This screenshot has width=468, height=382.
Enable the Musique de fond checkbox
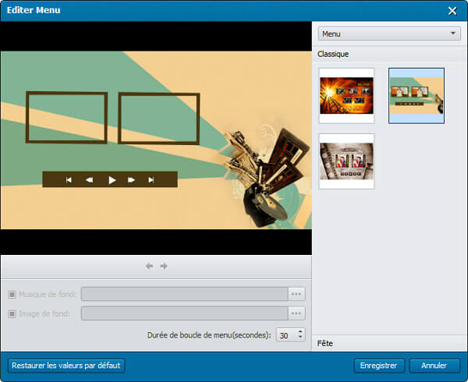coord(12,295)
